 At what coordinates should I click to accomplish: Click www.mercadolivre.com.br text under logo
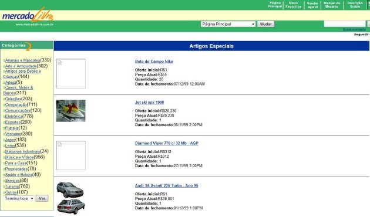(35, 25)
